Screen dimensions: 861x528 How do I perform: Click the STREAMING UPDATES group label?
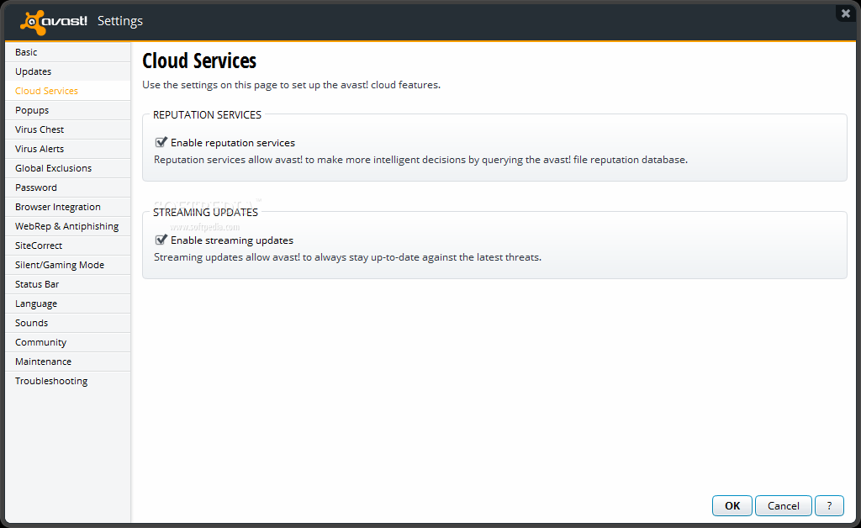click(205, 213)
